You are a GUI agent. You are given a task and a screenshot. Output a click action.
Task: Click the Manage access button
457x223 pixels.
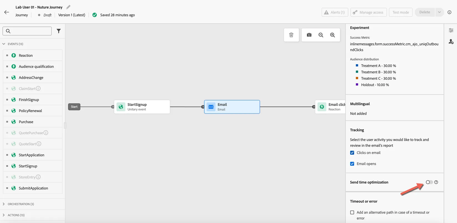click(x=369, y=12)
